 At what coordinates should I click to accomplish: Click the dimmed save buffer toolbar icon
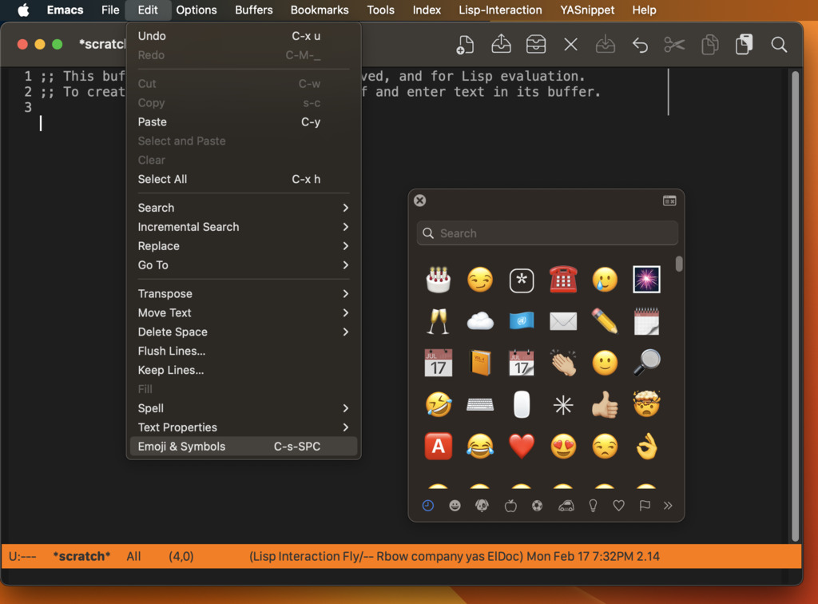pos(606,45)
